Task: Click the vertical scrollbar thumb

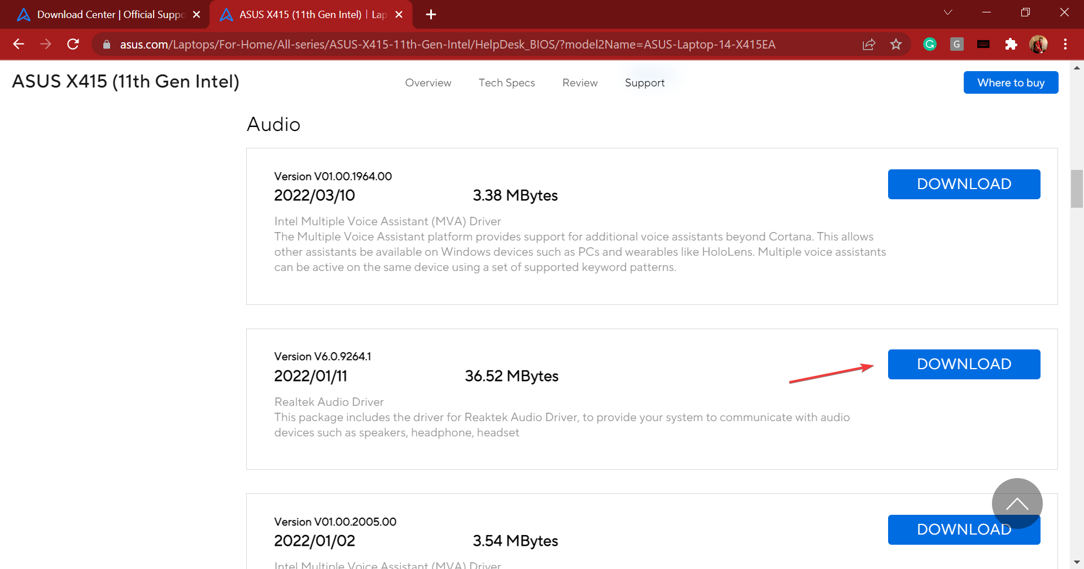Action: coord(1077,189)
